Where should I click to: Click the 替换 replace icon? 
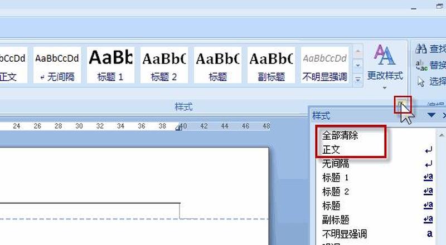(421, 65)
